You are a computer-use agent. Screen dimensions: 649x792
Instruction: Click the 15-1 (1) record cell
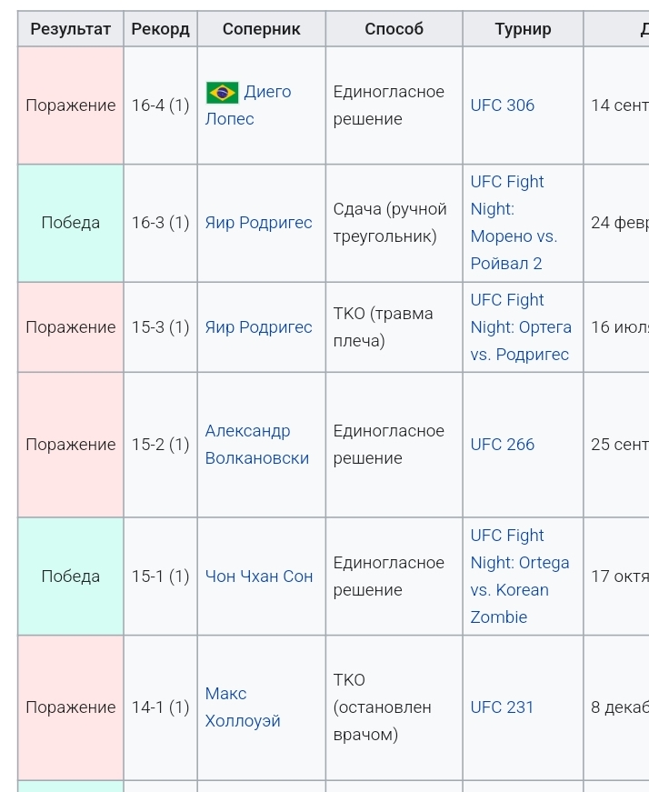(x=161, y=576)
